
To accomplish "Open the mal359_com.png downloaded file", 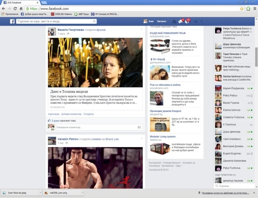I will (62, 193).
